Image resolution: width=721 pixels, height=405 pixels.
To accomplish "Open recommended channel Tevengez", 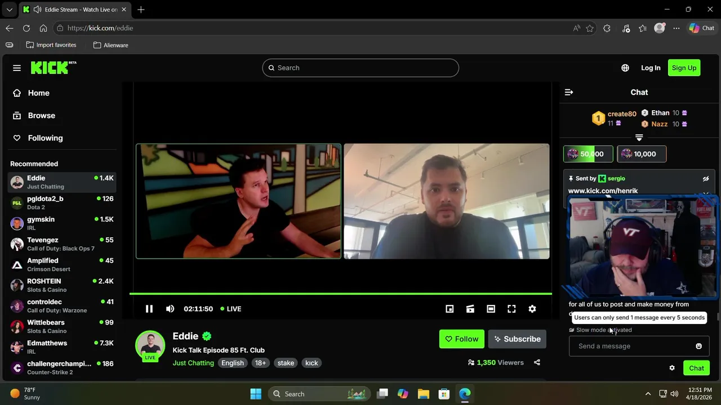I will [62, 244].
